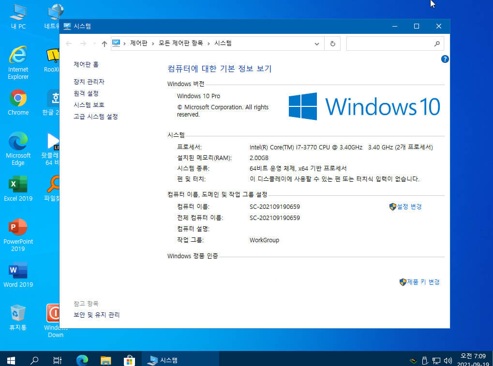Open Microsoft Store from taskbar

129,360
